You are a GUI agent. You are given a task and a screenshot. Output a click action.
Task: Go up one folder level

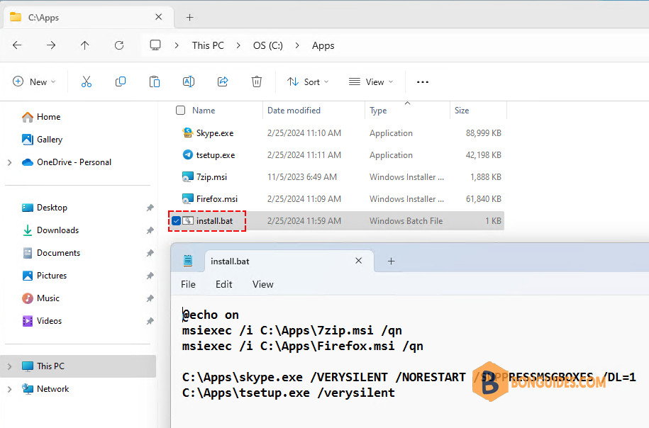(85, 45)
